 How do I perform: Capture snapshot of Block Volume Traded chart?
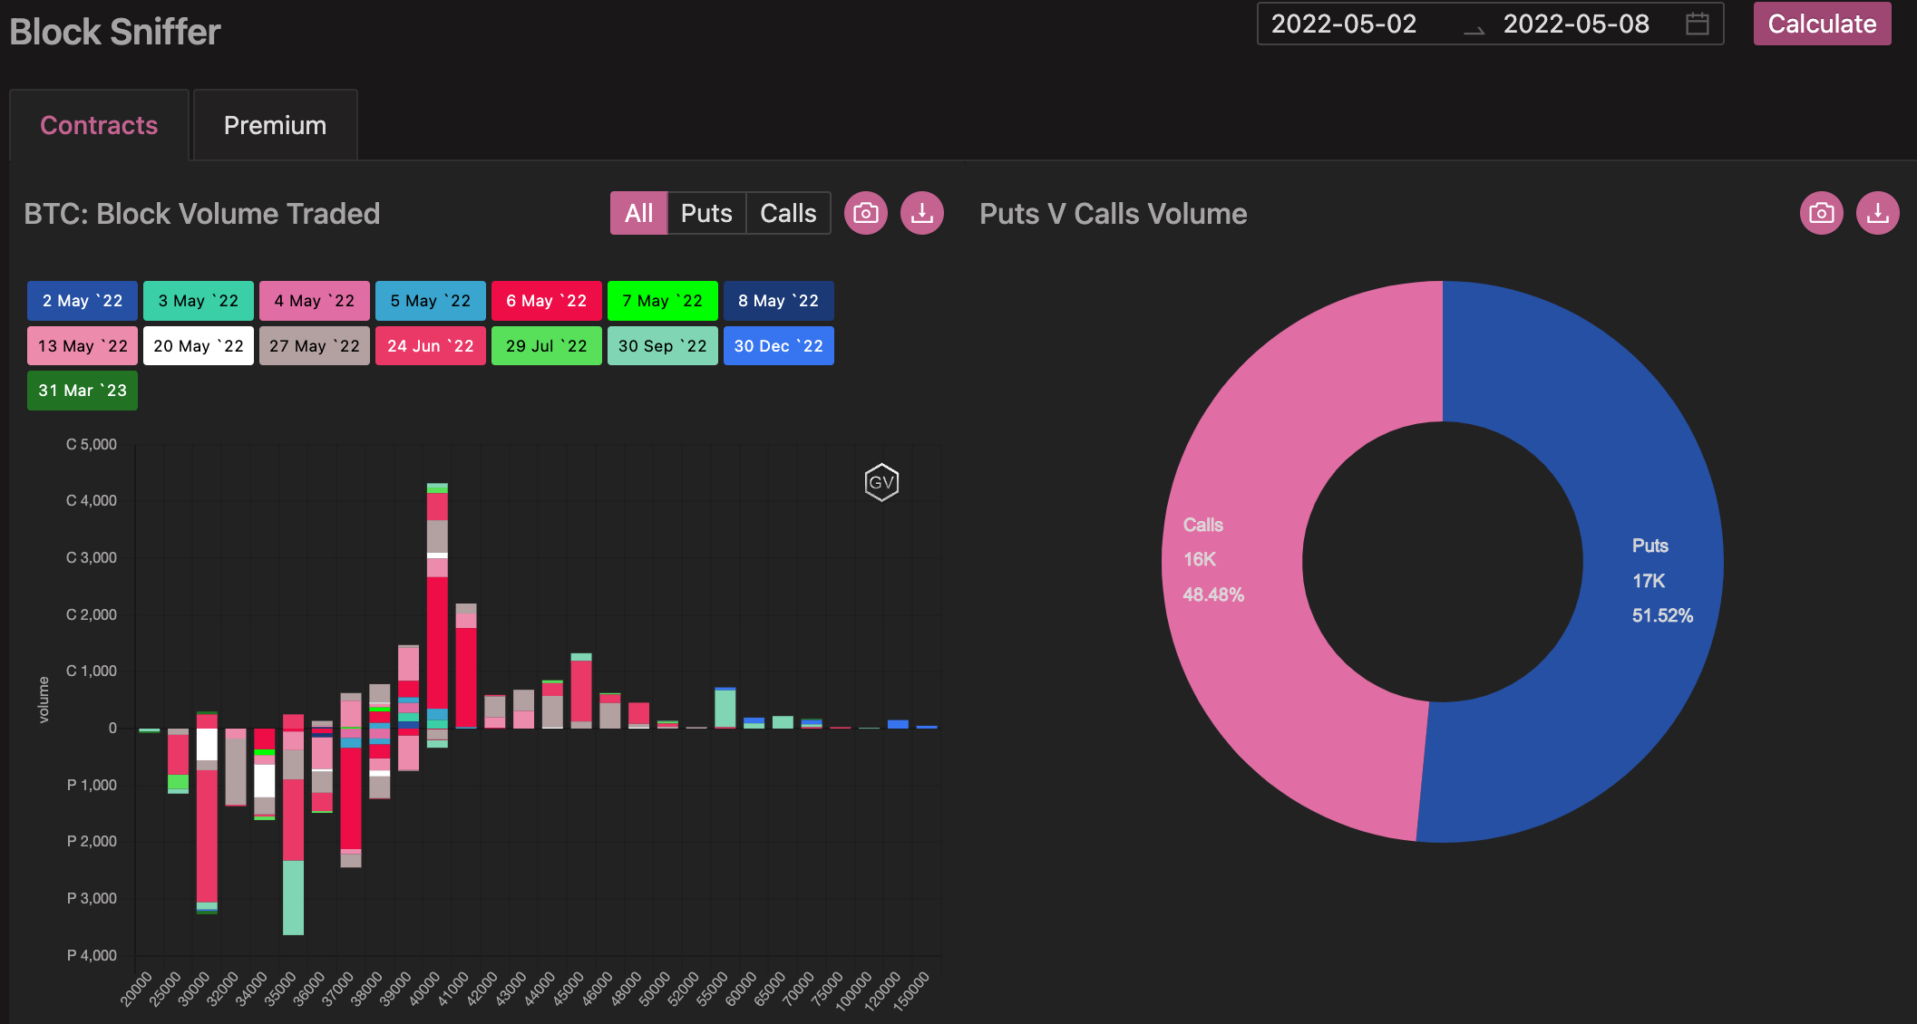tap(866, 213)
